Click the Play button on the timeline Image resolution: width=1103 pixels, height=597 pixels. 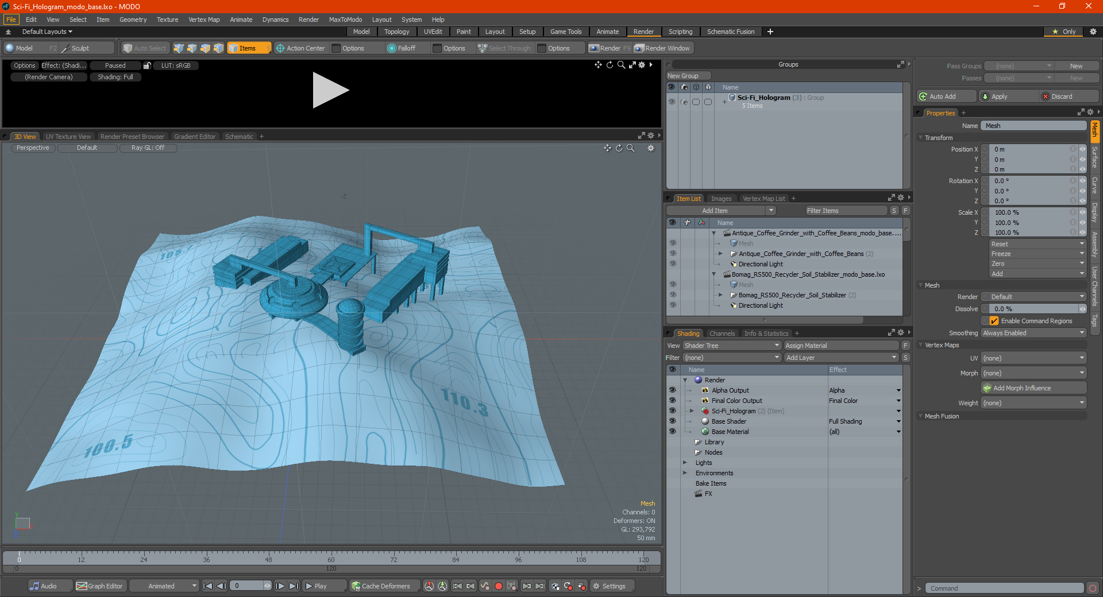[x=325, y=586]
